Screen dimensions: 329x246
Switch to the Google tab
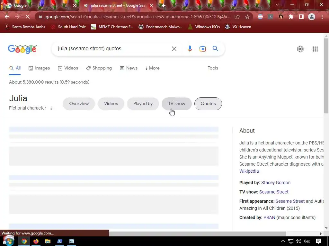pos(40,5)
